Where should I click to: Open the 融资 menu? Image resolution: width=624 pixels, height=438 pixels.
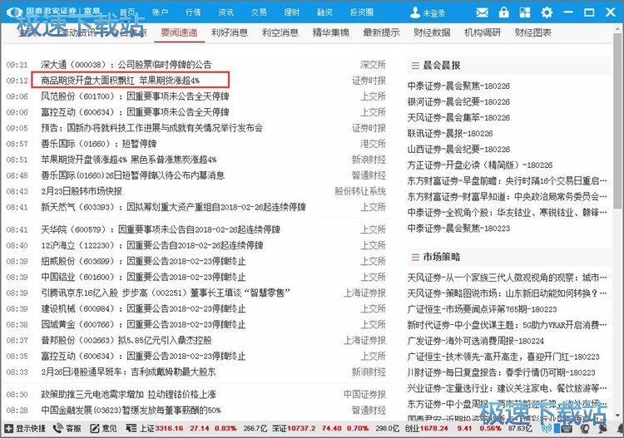tap(324, 12)
